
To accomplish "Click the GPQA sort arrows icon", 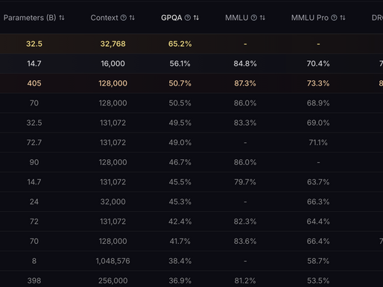I will (196, 18).
